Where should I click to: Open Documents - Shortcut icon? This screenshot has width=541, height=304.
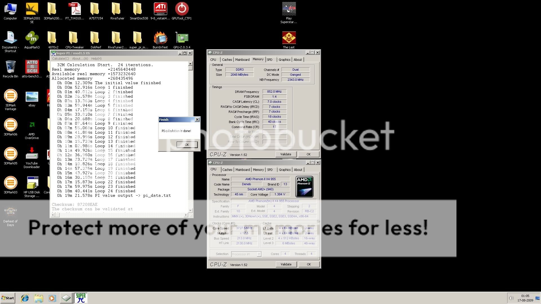click(10, 42)
